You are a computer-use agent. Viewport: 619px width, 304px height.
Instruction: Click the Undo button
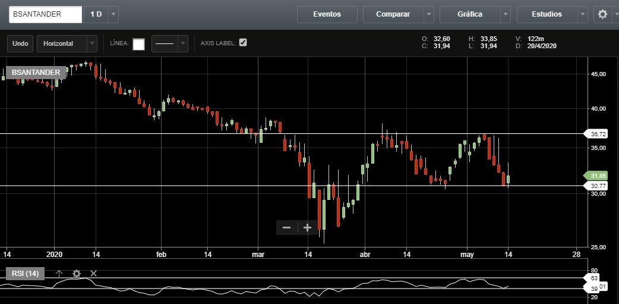(20, 43)
